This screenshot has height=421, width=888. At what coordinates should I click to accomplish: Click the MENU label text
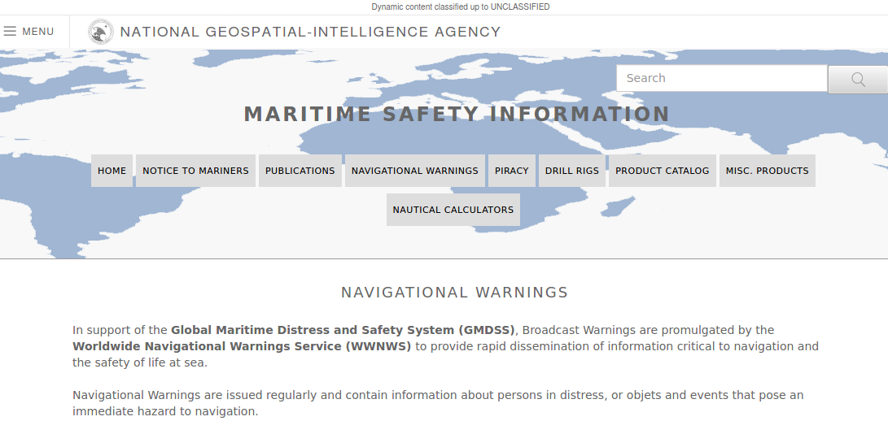(38, 32)
